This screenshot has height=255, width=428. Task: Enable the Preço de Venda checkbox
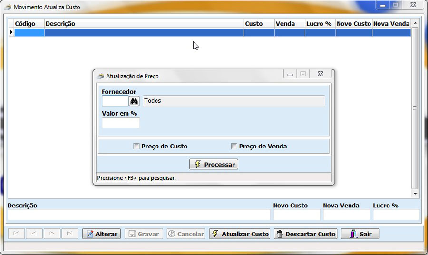tap(234, 147)
